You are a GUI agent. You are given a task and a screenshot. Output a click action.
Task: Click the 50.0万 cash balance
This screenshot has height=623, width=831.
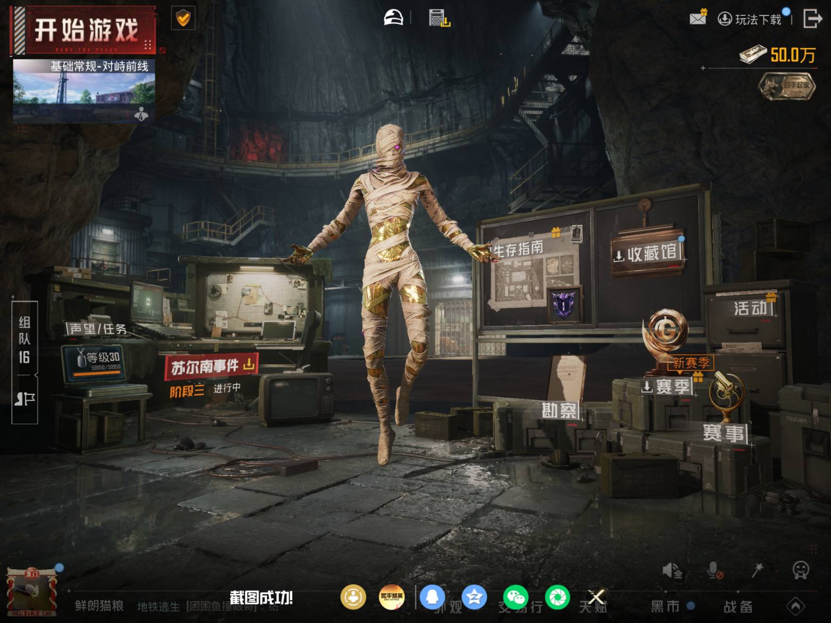778,54
